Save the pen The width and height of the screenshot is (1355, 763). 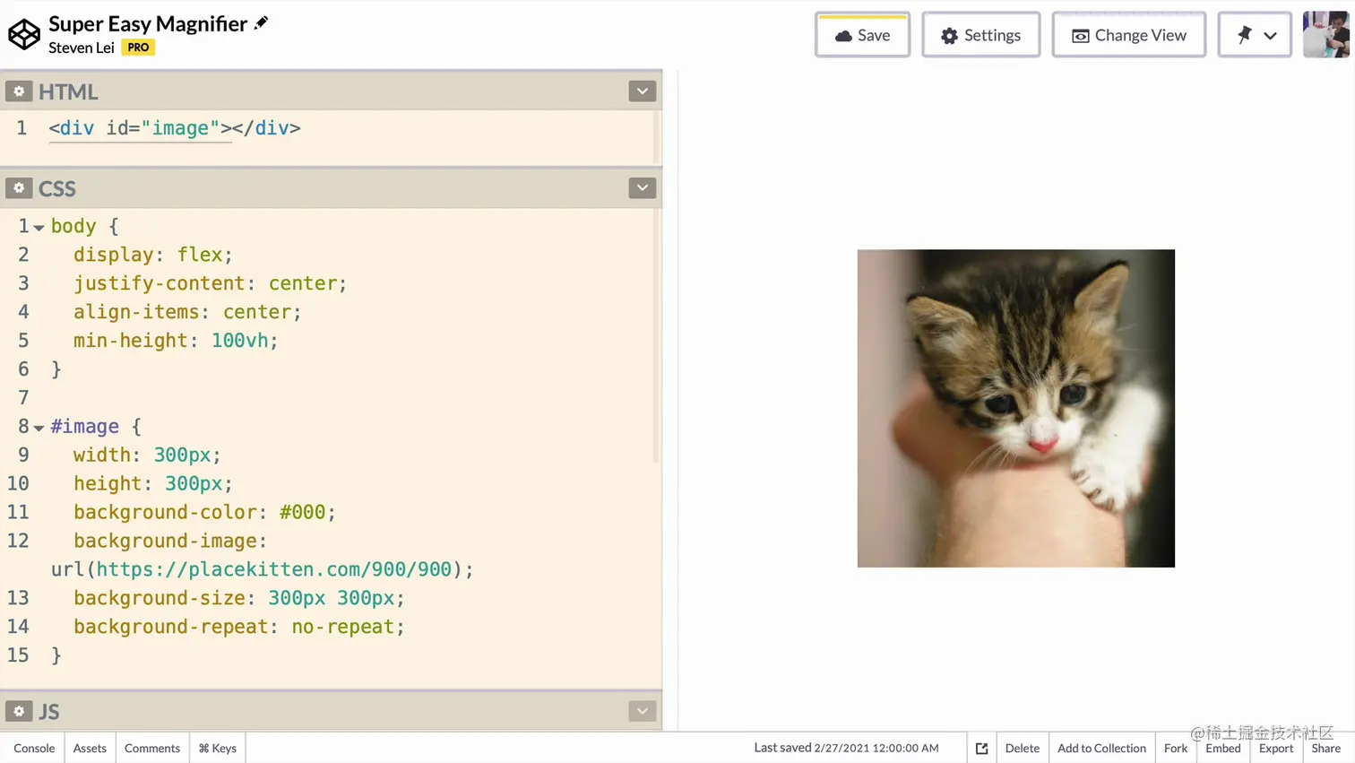pos(862,35)
